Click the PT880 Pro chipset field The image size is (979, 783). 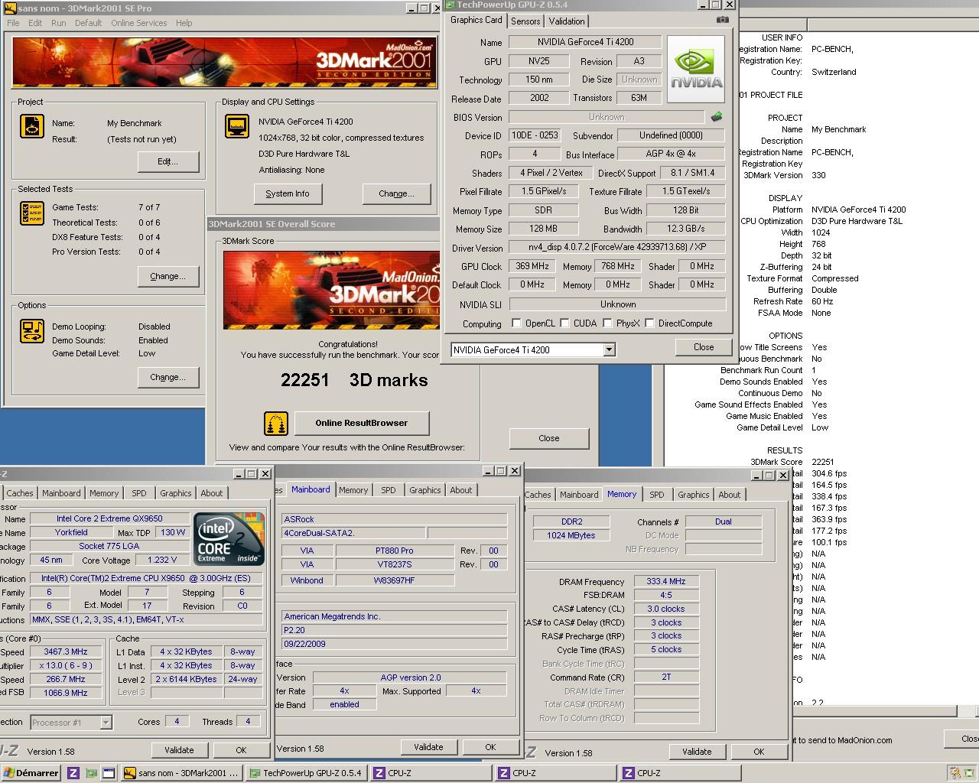click(x=395, y=551)
